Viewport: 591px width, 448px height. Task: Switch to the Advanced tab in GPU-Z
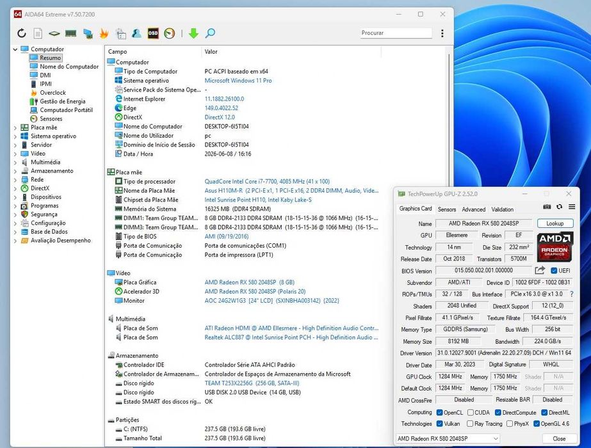[473, 209]
